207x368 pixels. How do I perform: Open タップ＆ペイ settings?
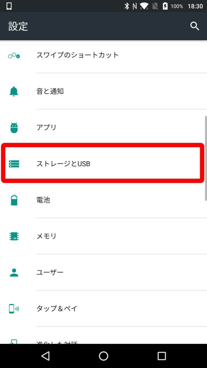[57, 308]
